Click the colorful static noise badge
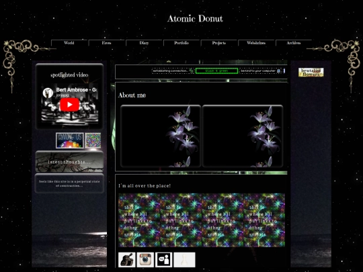The width and height of the screenshot is (363, 272). (x=93, y=140)
